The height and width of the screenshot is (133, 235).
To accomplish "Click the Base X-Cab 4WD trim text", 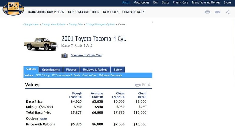I will [x=77, y=46].
